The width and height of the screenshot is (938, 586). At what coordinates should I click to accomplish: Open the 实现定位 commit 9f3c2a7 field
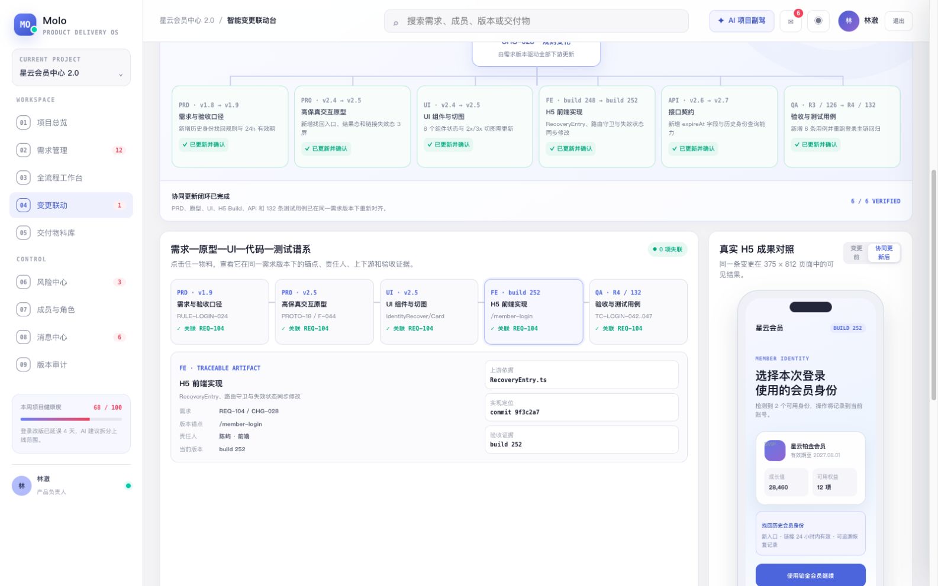[581, 407]
